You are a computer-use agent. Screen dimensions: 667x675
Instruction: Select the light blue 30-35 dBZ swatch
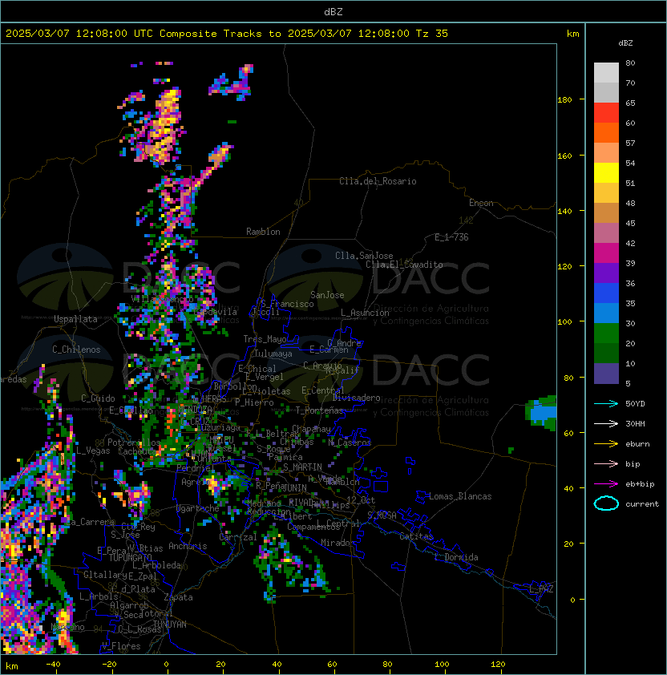pos(606,313)
